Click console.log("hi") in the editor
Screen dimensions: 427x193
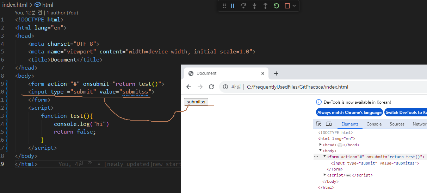pyautogui.click(x=81, y=124)
